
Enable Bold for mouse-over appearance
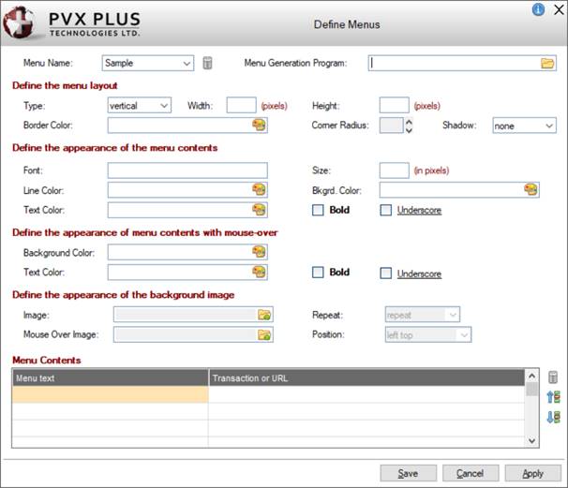(318, 273)
